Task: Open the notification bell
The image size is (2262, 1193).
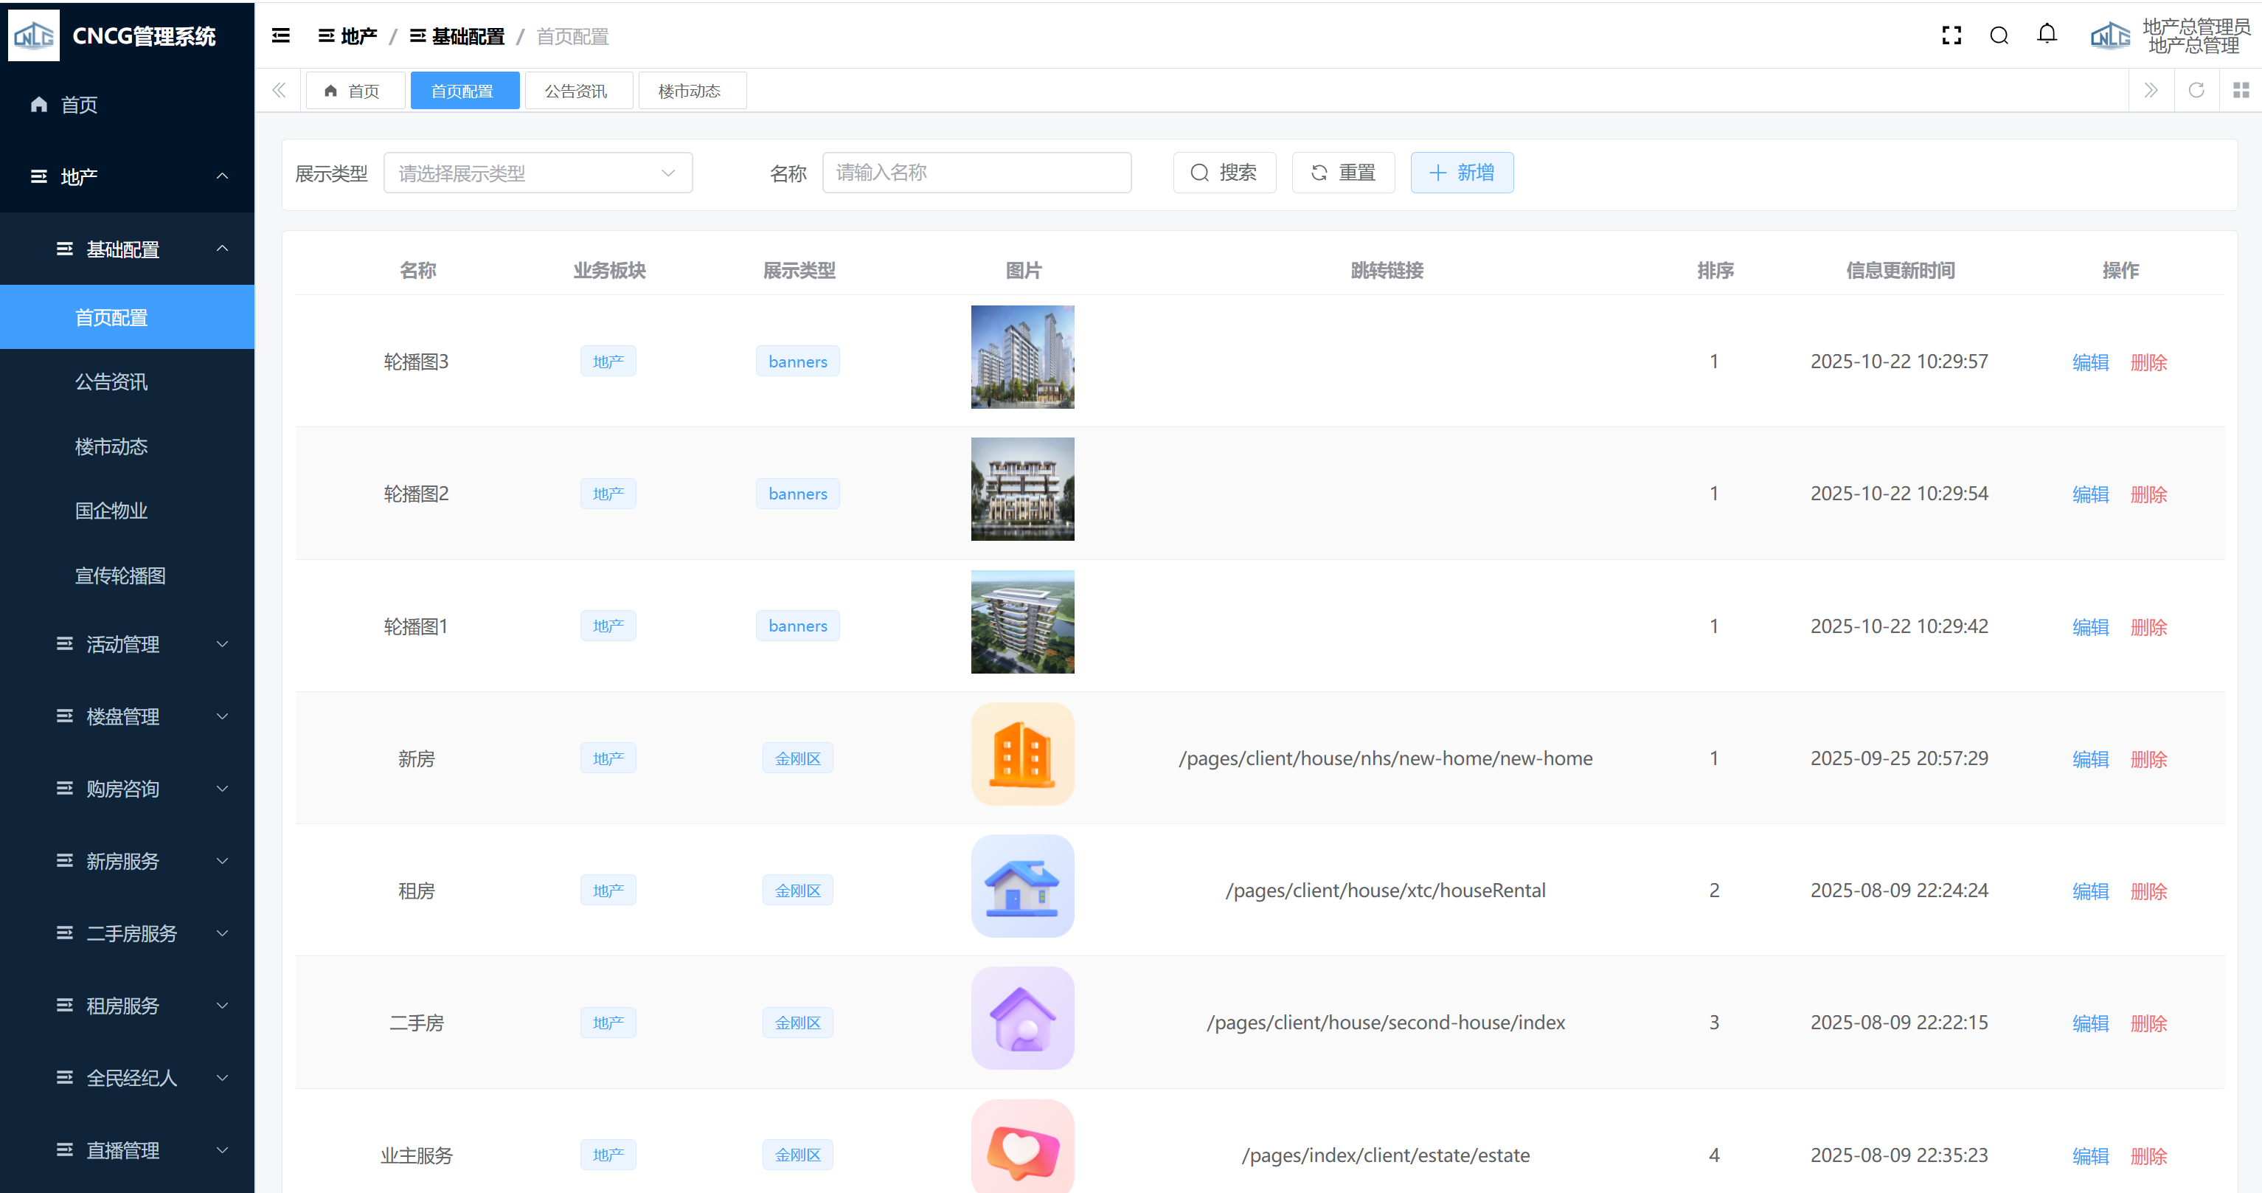Action: [2047, 35]
